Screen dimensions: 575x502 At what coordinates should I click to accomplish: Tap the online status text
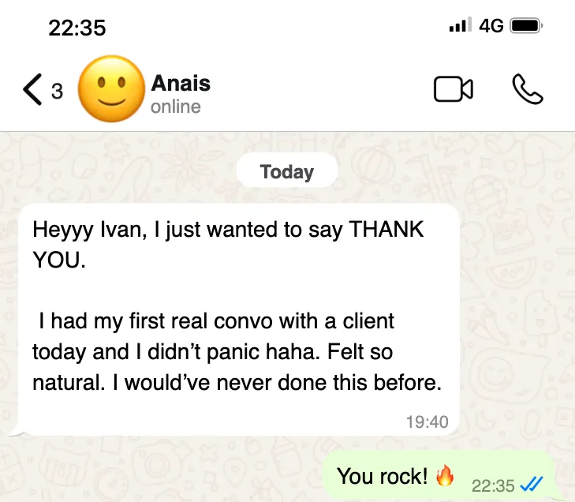[176, 107]
